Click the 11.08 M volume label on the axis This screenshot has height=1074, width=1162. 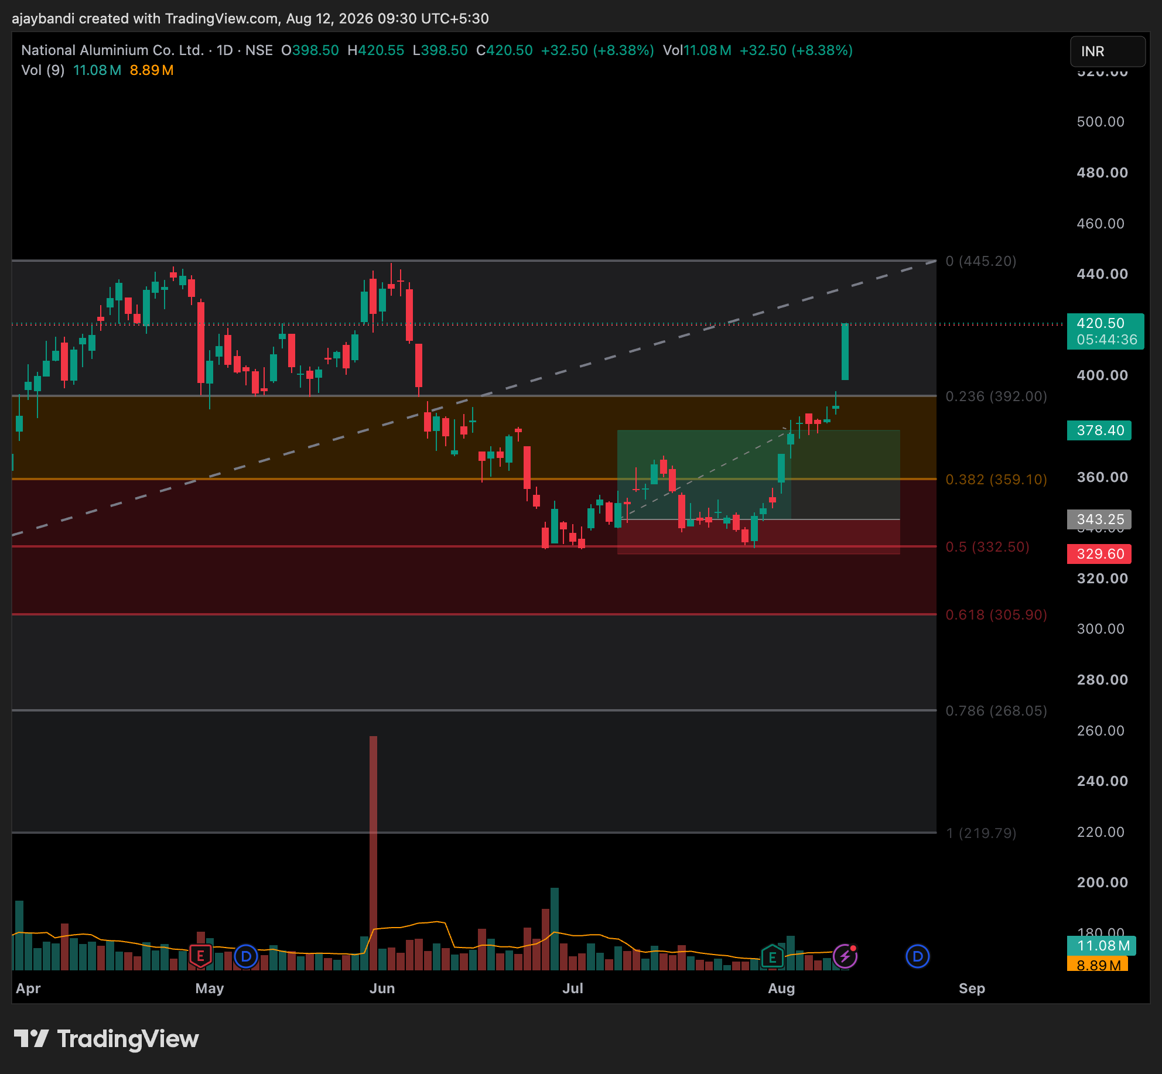pos(1102,946)
